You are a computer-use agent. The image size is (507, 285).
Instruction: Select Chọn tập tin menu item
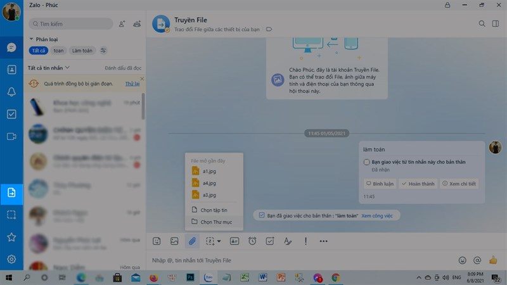tap(214, 210)
